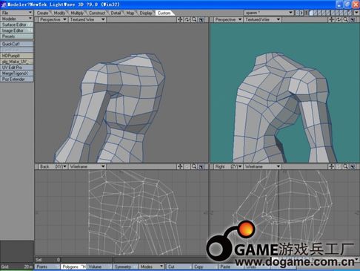Maximize the Back wireframe viewport
Image resolution: width=360 pixels, height=271 pixels.
[201, 166]
